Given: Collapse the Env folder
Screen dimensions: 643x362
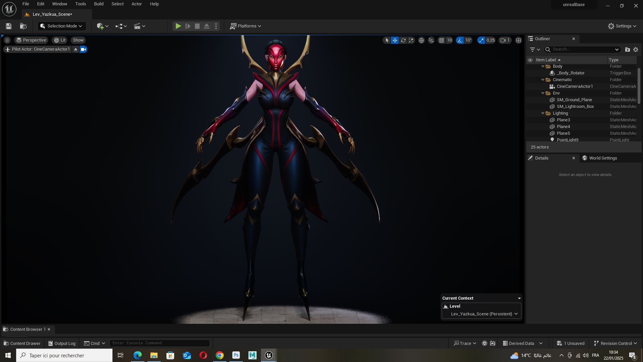Looking at the screenshot, I should pos(543,93).
